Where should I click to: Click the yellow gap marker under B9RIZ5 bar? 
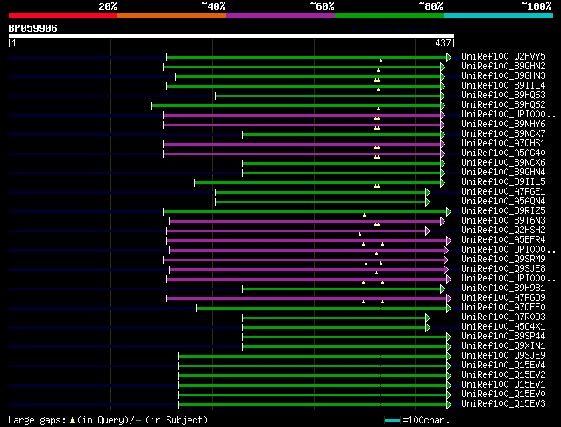[365, 215]
